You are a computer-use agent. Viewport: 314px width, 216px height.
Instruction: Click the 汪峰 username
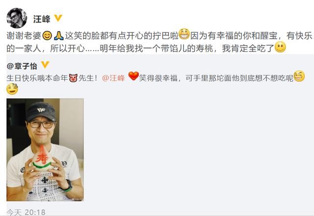pos(42,19)
